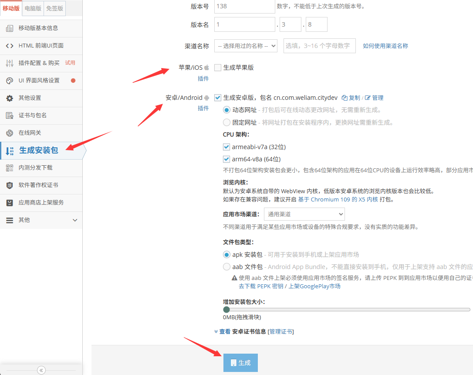473x375 pixels.
Task: Collapse sidebar with double-chevron button
Action: click(x=41, y=370)
